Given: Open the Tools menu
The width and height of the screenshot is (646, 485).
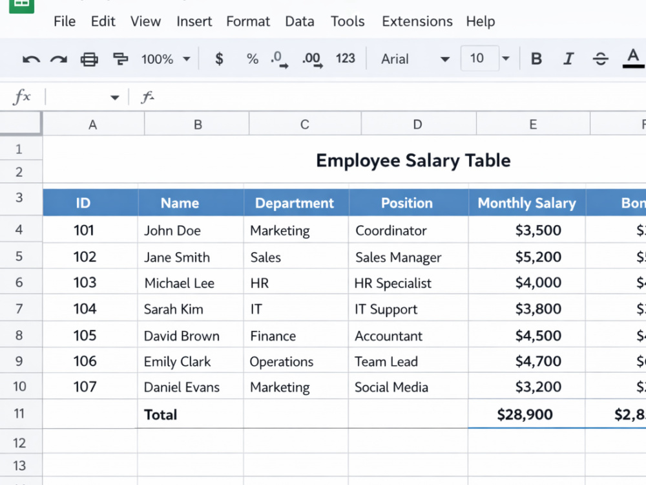Looking at the screenshot, I should [x=348, y=21].
